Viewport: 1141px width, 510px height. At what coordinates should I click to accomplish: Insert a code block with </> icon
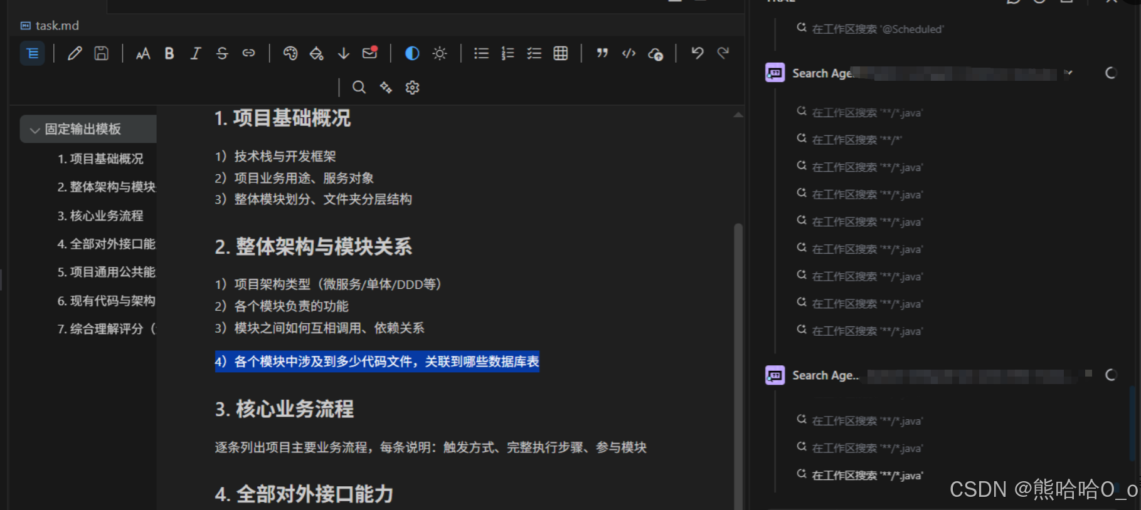click(x=629, y=54)
